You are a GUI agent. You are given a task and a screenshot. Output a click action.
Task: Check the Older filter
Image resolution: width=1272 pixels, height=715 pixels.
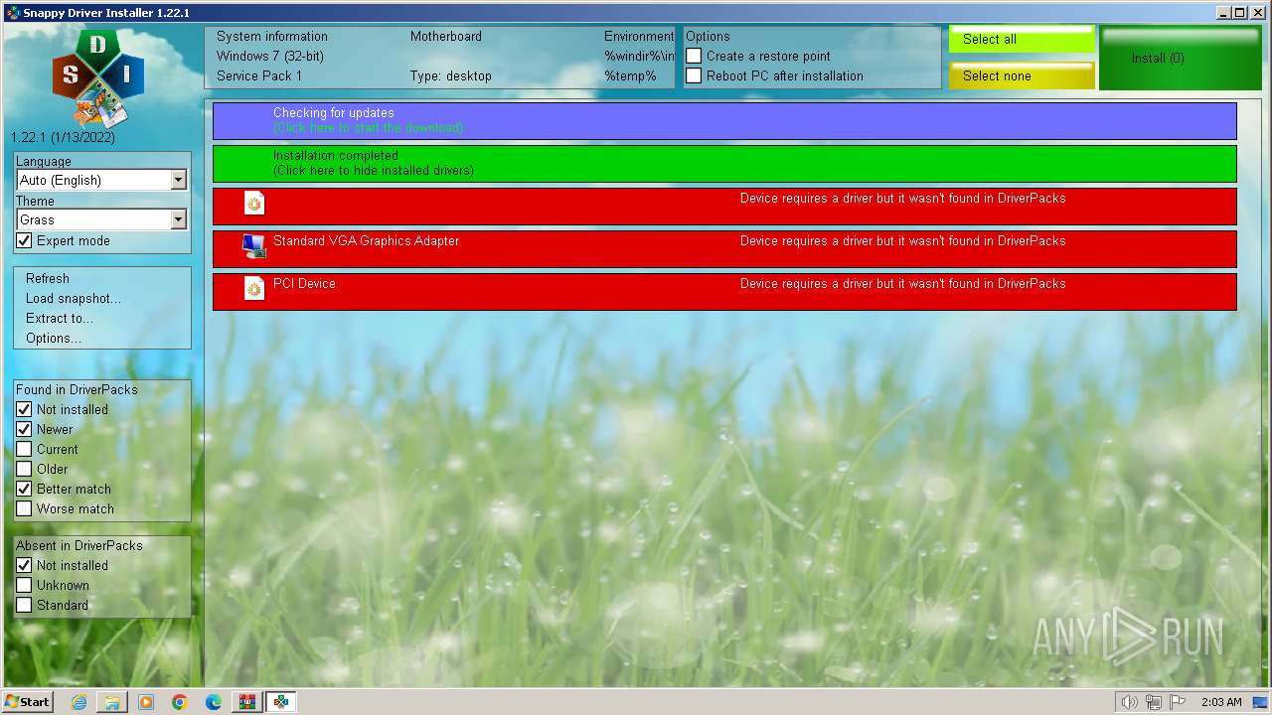point(24,470)
